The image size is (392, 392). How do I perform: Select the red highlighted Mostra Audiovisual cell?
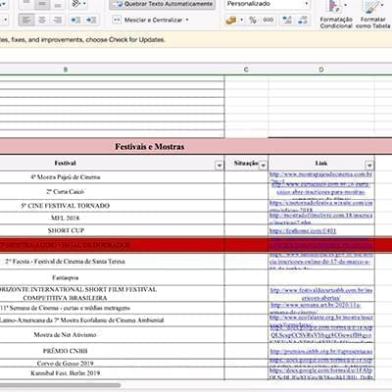(x=112, y=245)
